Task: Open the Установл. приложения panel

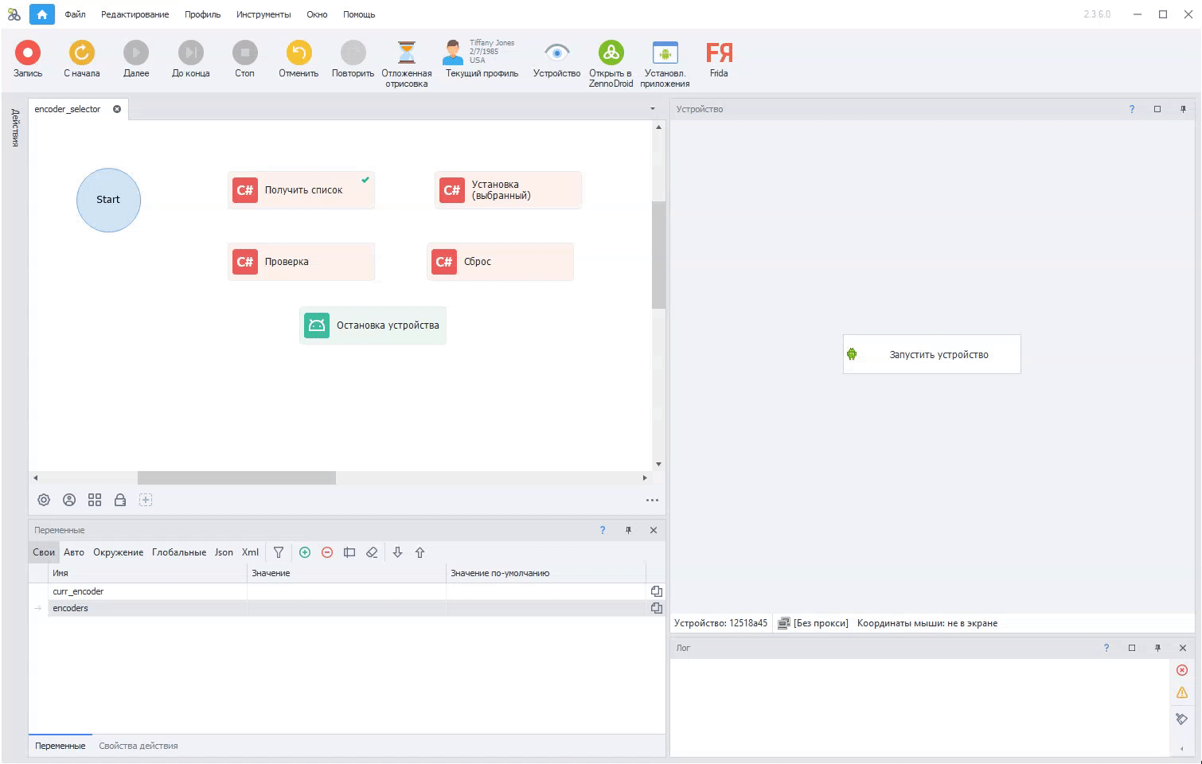Action: (664, 51)
